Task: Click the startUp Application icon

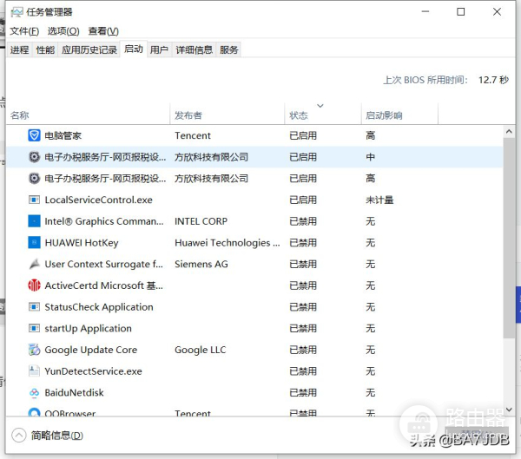Action: click(x=34, y=328)
